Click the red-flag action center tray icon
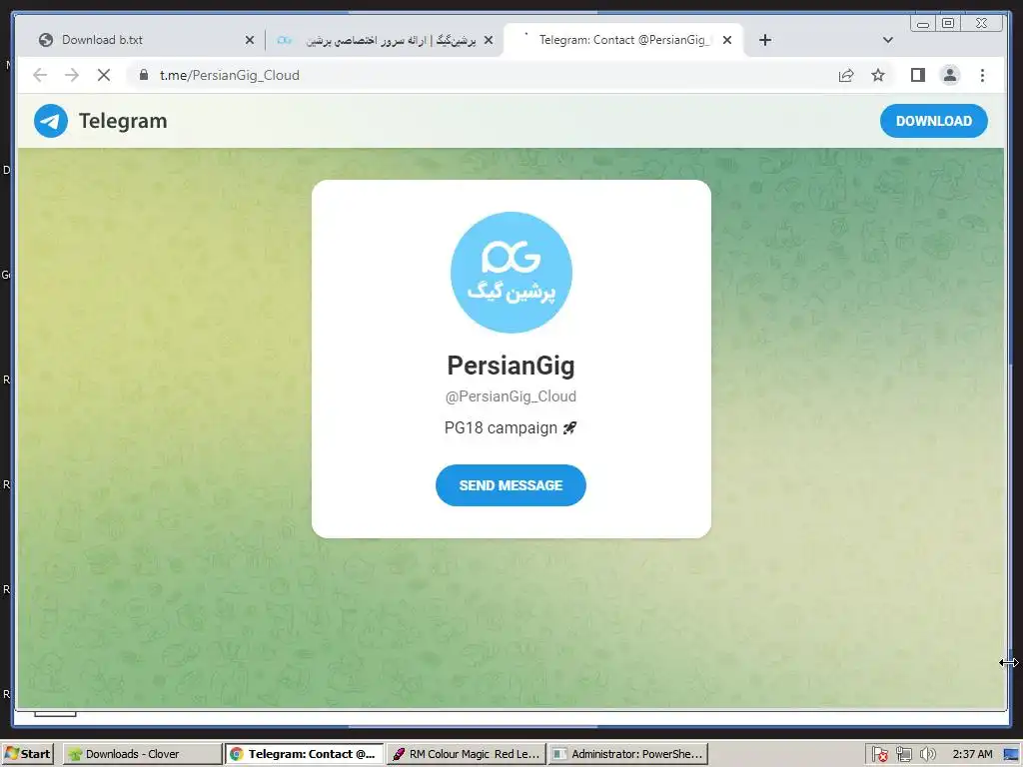The image size is (1023, 767). point(879,754)
